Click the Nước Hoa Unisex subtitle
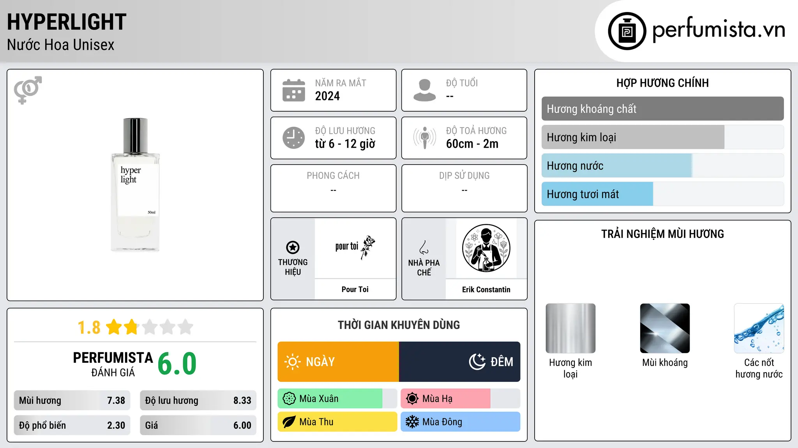Image resolution: width=798 pixels, height=448 pixels. click(61, 45)
